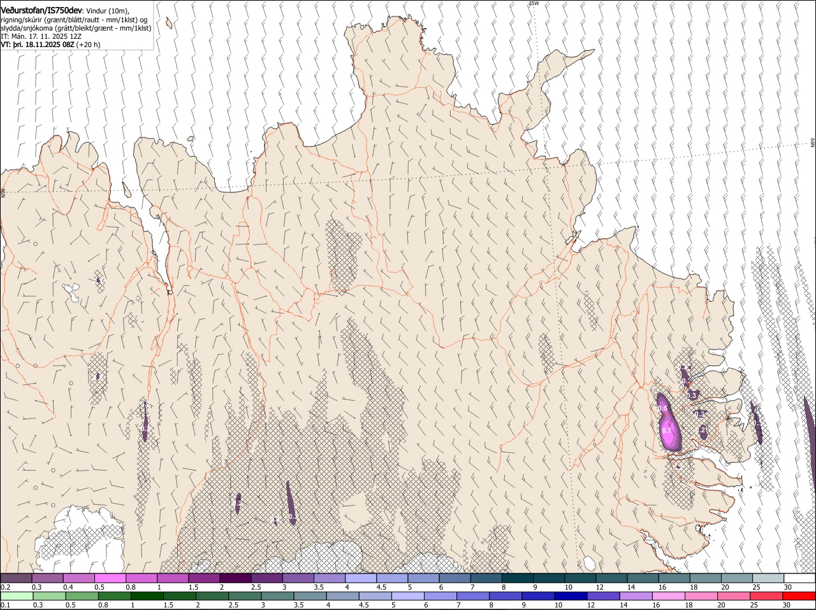The width and height of the screenshot is (816, 610).
Task: Click the bright pink precipitation patch labeled 0.7
Action: tap(669, 432)
